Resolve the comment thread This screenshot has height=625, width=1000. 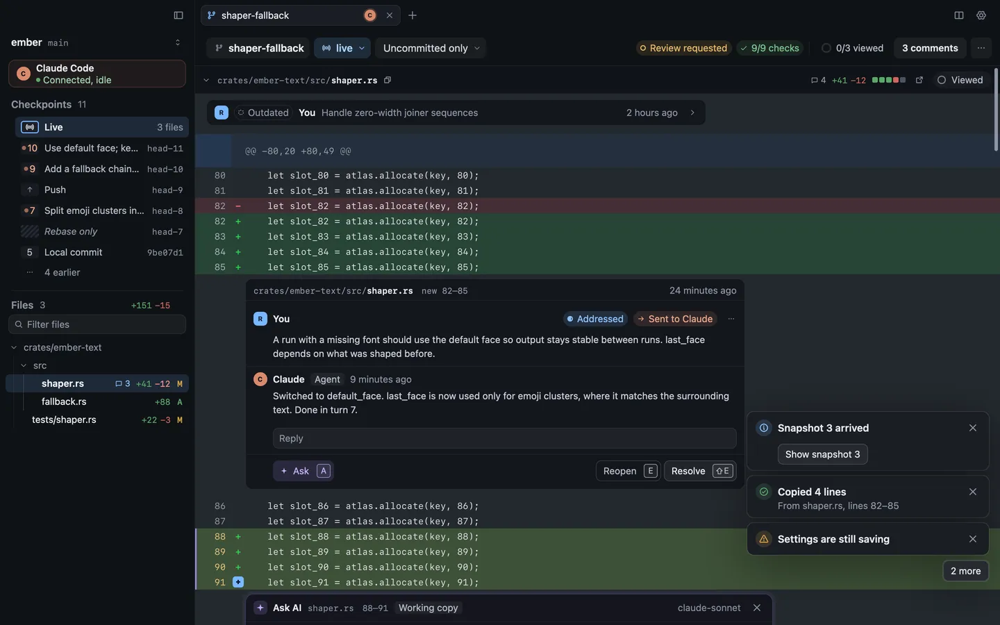pyautogui.click(x=700, y=471)
